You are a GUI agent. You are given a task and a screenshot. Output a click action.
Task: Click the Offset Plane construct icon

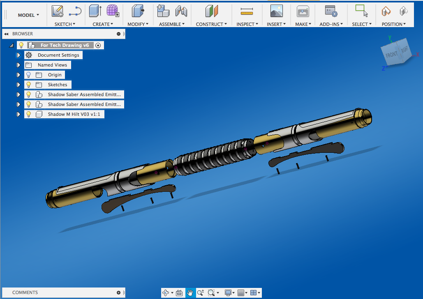tap(211, 11)
